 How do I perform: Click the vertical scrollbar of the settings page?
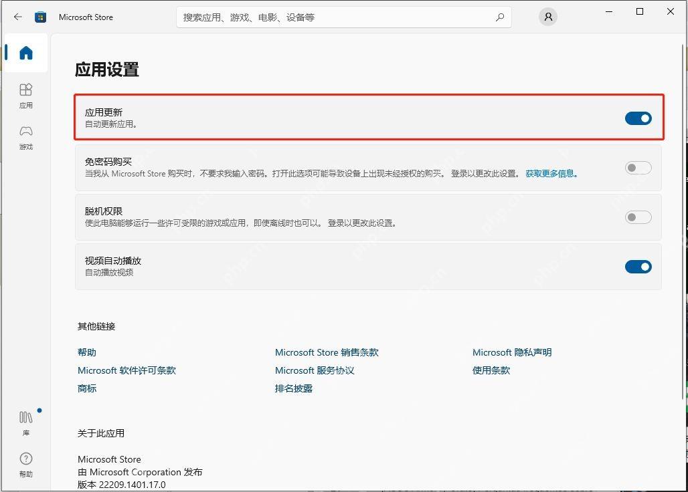tap(682, 221)
